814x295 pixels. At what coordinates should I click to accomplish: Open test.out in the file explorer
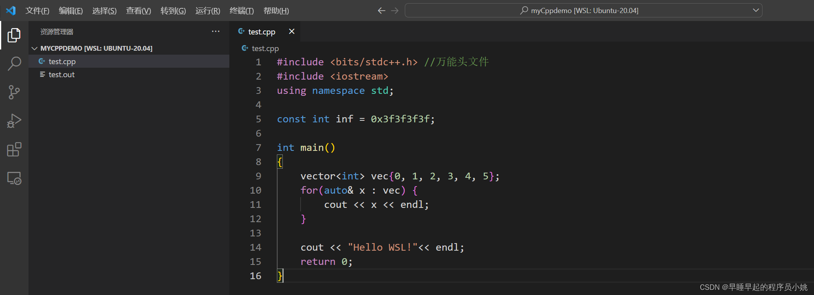[129, 74]
